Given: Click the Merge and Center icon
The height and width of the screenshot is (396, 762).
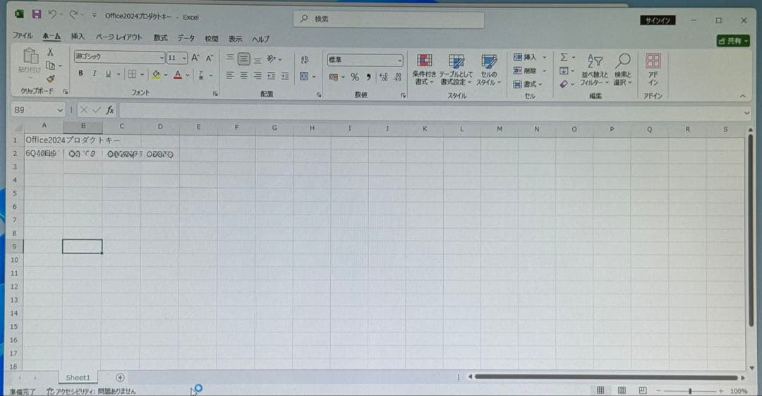Looking at the screenshot, I should point(304,76).
